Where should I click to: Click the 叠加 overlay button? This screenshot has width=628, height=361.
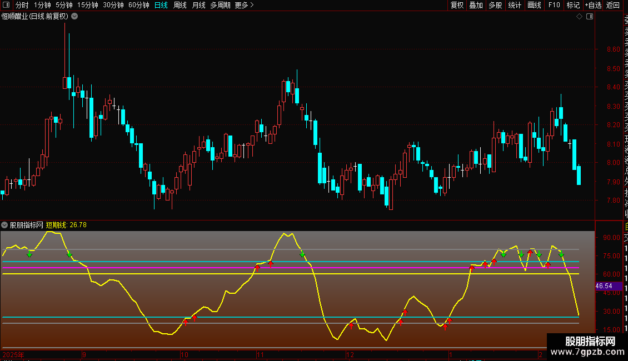click(x=476, y=5)
